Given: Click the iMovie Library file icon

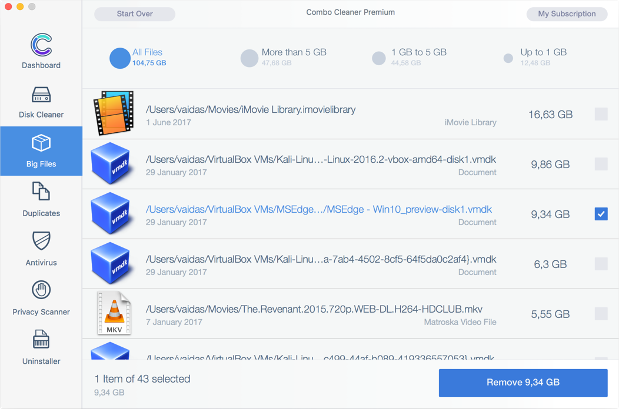Looking at the screenshot, I should (114, 113).
